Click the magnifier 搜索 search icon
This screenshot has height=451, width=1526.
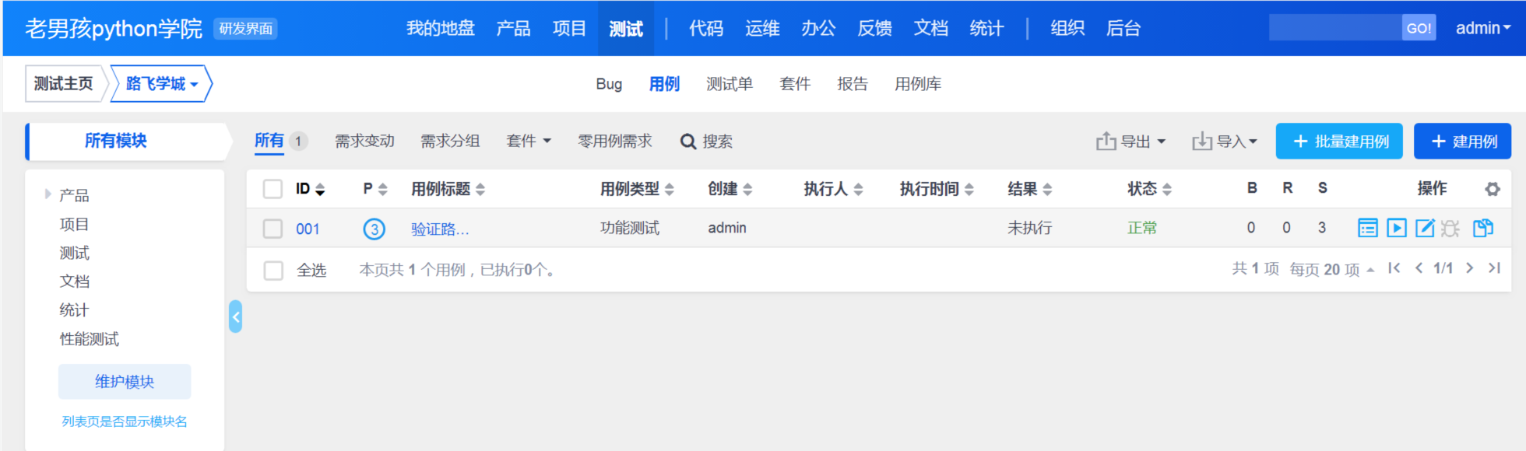(688, 142)
